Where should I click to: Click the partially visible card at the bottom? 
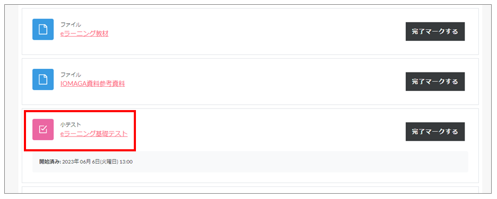click(250, 190)
